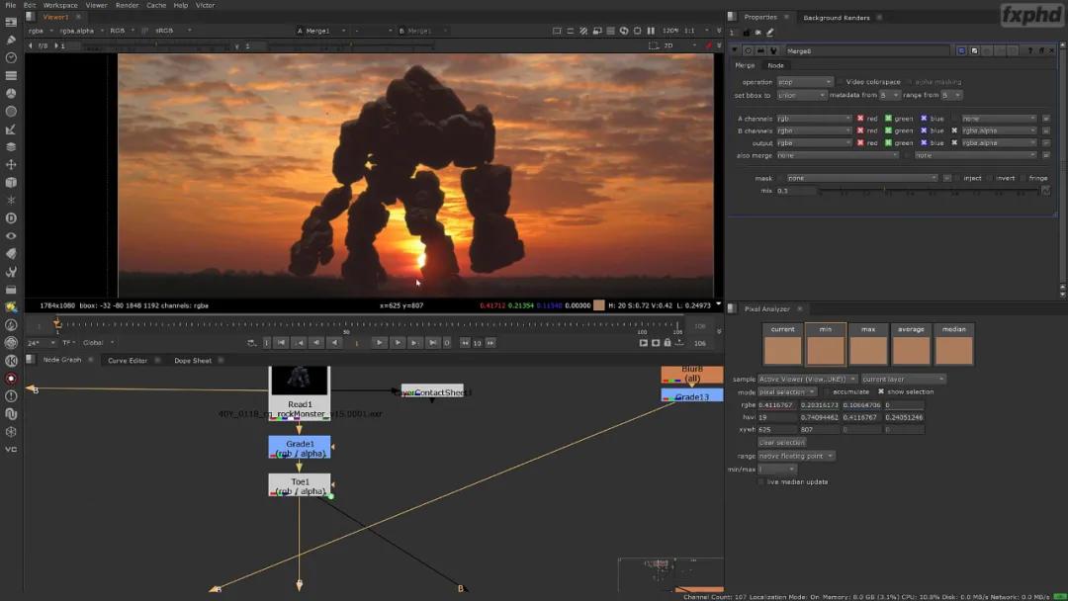Click the play backward button
The width and height of the screenshot is (1068, 601).
click(x=334, y=343)
